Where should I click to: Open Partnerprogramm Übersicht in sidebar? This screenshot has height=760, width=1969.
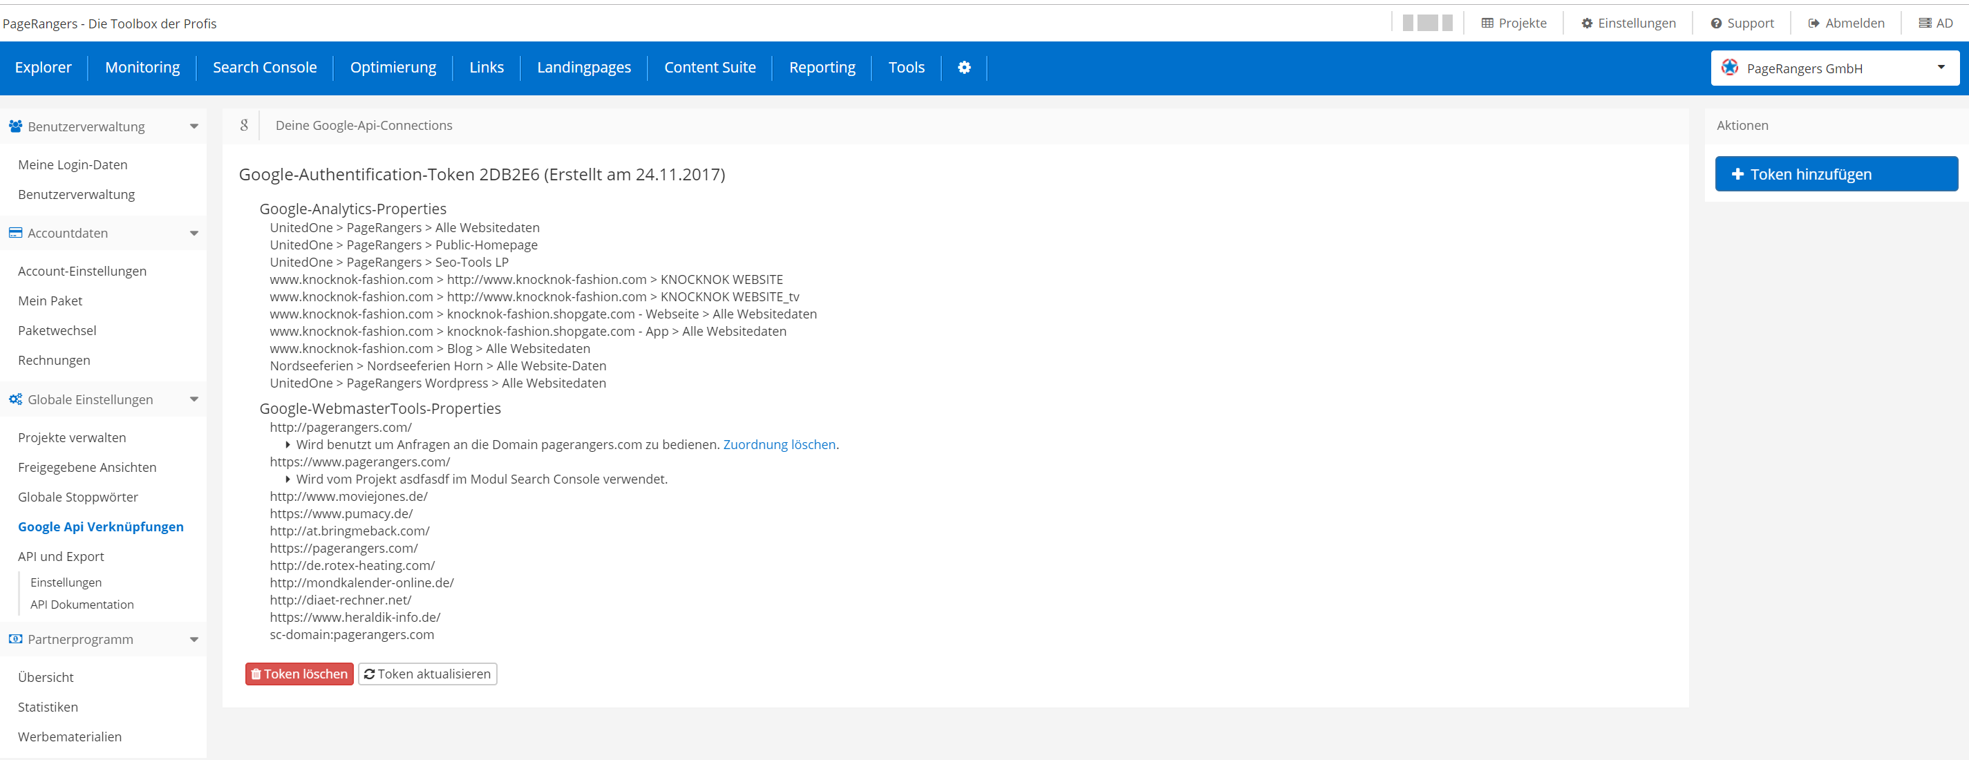(46, 678)
